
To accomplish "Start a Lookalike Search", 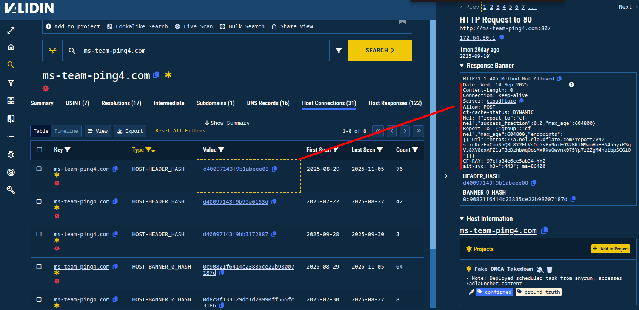I will [x=137, y=26].
